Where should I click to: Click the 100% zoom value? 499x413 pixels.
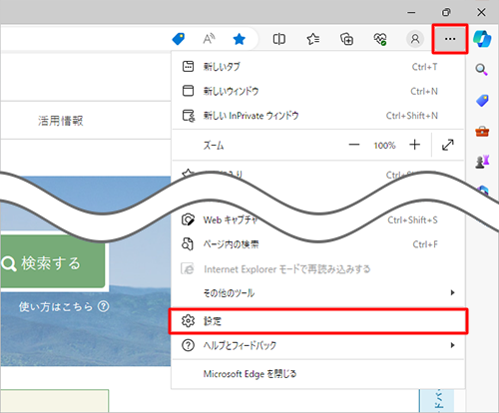384,146
